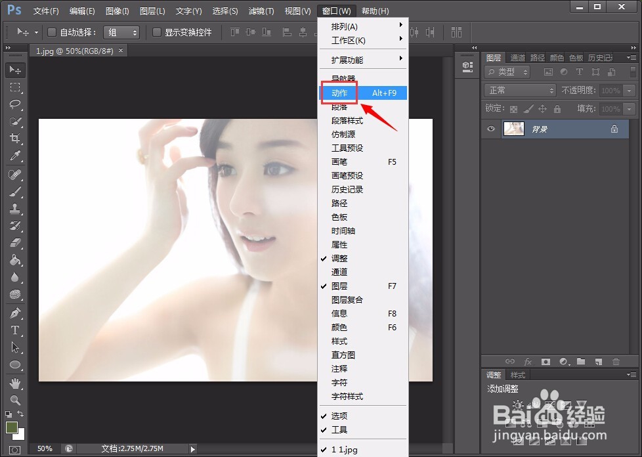Select the Blur tool

(x=15, y=278)
